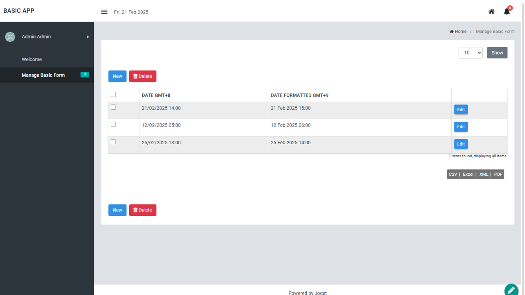Open the notifications bell icon
The width and height of the screenshot is (525, 295).
pos(507,11)
